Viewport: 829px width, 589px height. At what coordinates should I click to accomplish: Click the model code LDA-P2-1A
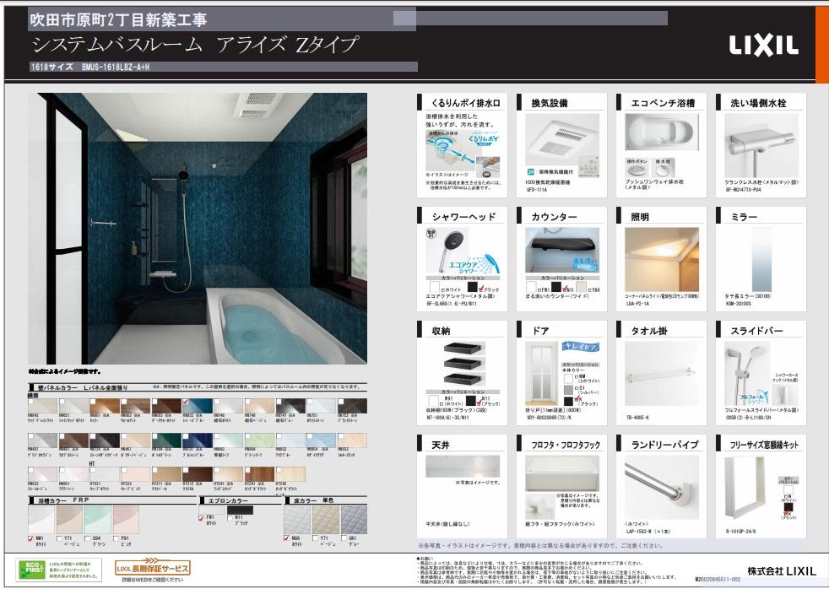tap(637, 304)
